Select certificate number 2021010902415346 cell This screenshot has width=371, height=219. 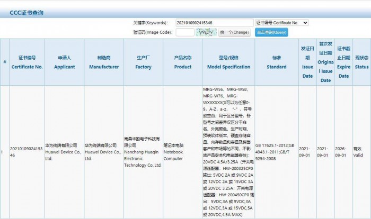pos(27,152)
